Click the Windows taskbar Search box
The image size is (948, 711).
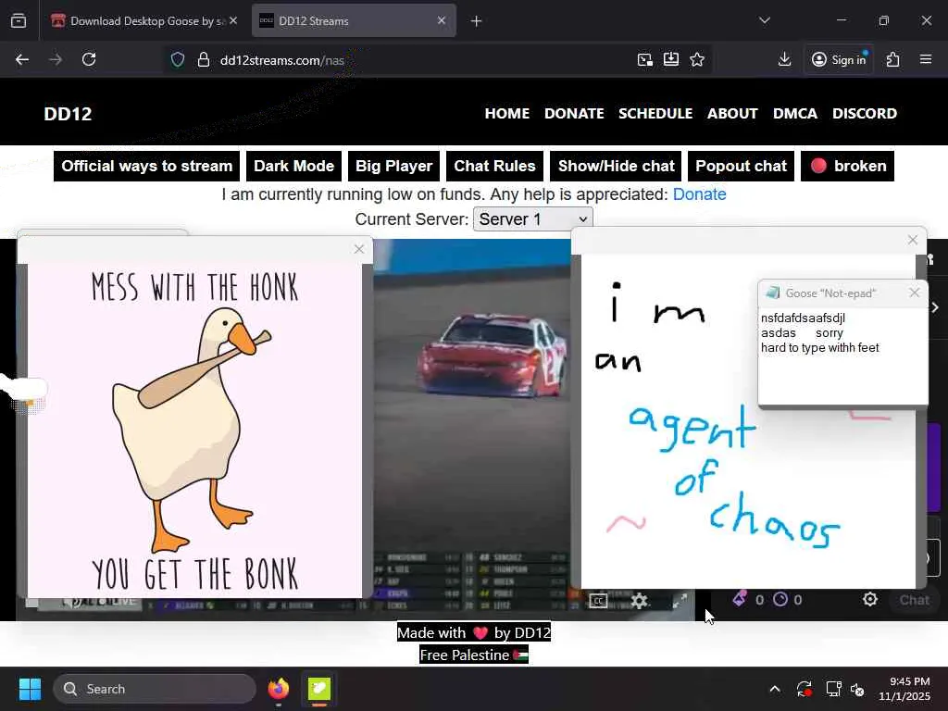coord(155,689)
